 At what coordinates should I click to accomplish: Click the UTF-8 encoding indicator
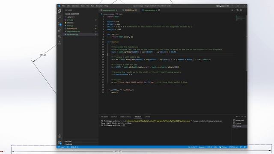tap(209, 147)
